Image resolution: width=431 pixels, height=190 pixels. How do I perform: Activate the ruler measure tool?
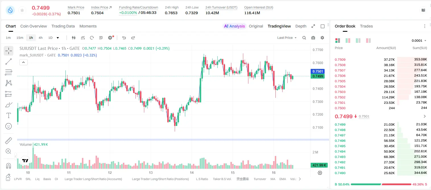(x=9, y=141)
